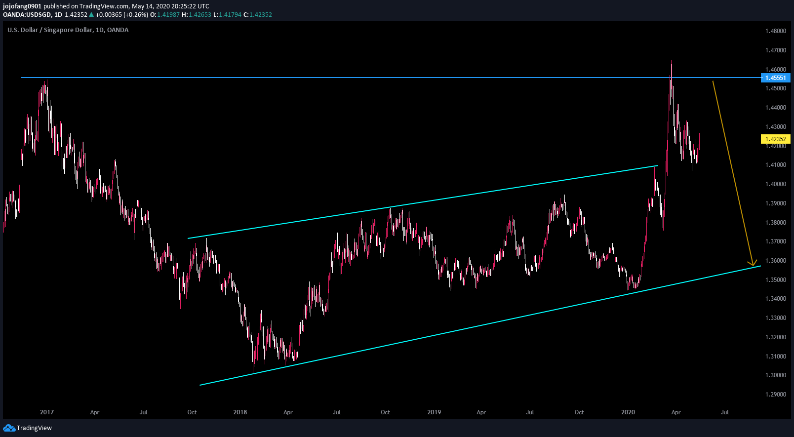The image size is (794, 437).
Task: Click the 1.30000 price axis label
Action: click(x=776, y=375)
